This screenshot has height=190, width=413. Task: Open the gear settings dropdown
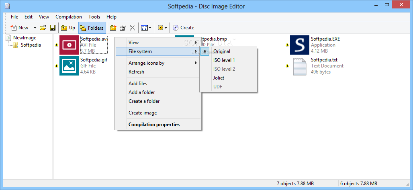[162, 28]
